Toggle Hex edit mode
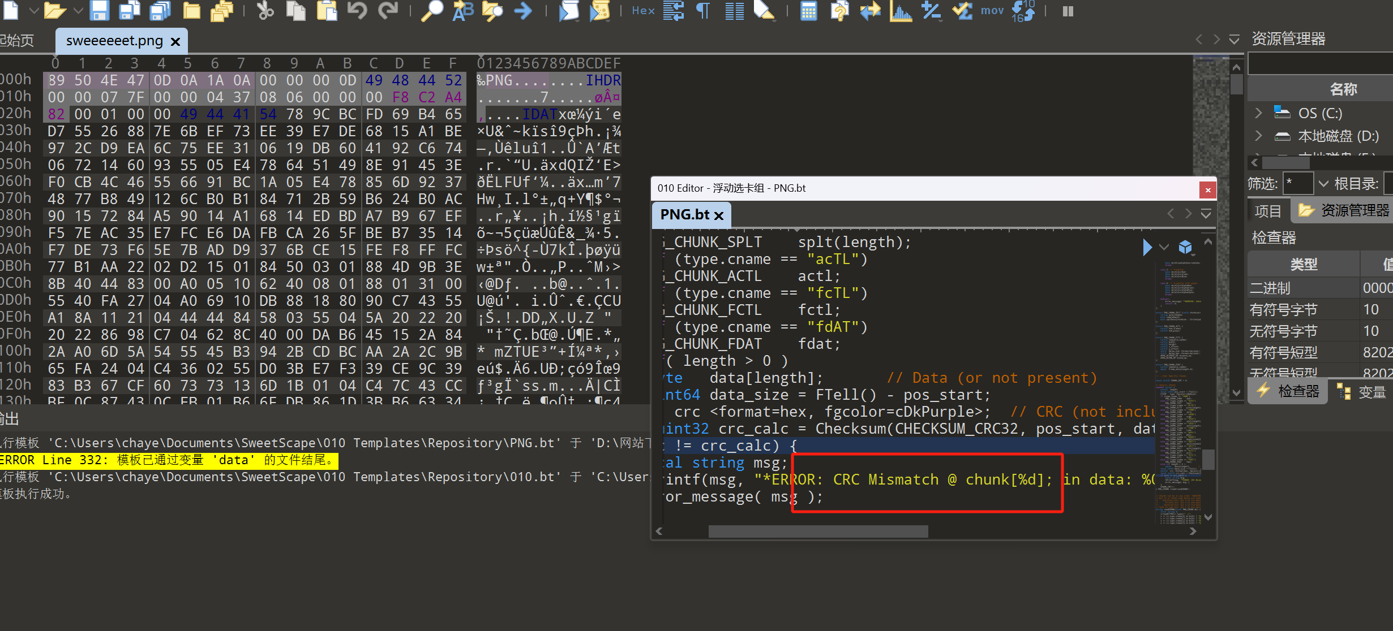 pos(643,10)
